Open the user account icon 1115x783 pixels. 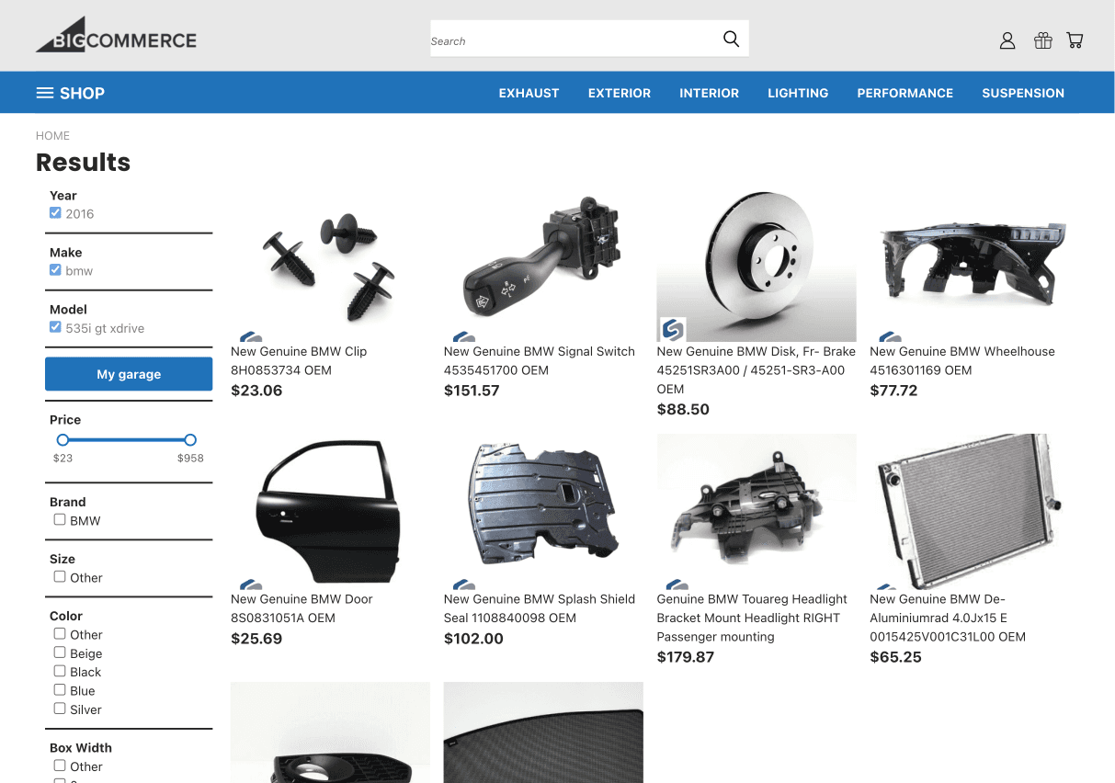click(1007, 40)
